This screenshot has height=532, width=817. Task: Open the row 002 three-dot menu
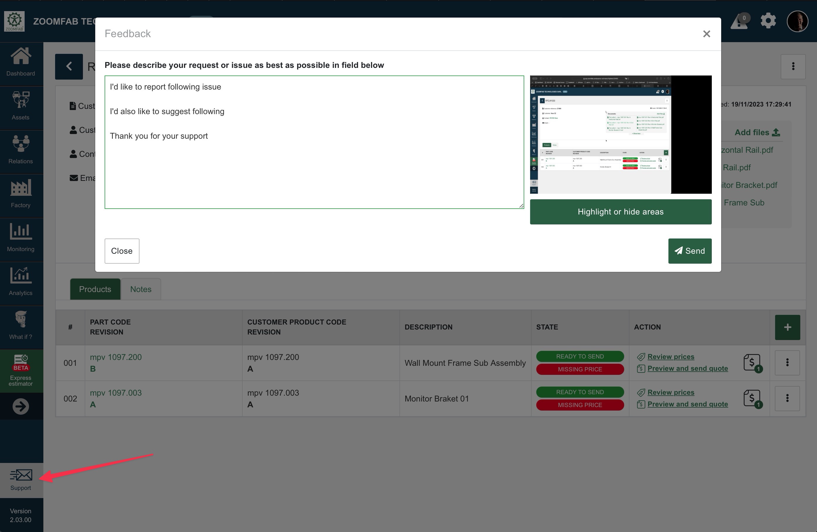[x=787, y=398]
